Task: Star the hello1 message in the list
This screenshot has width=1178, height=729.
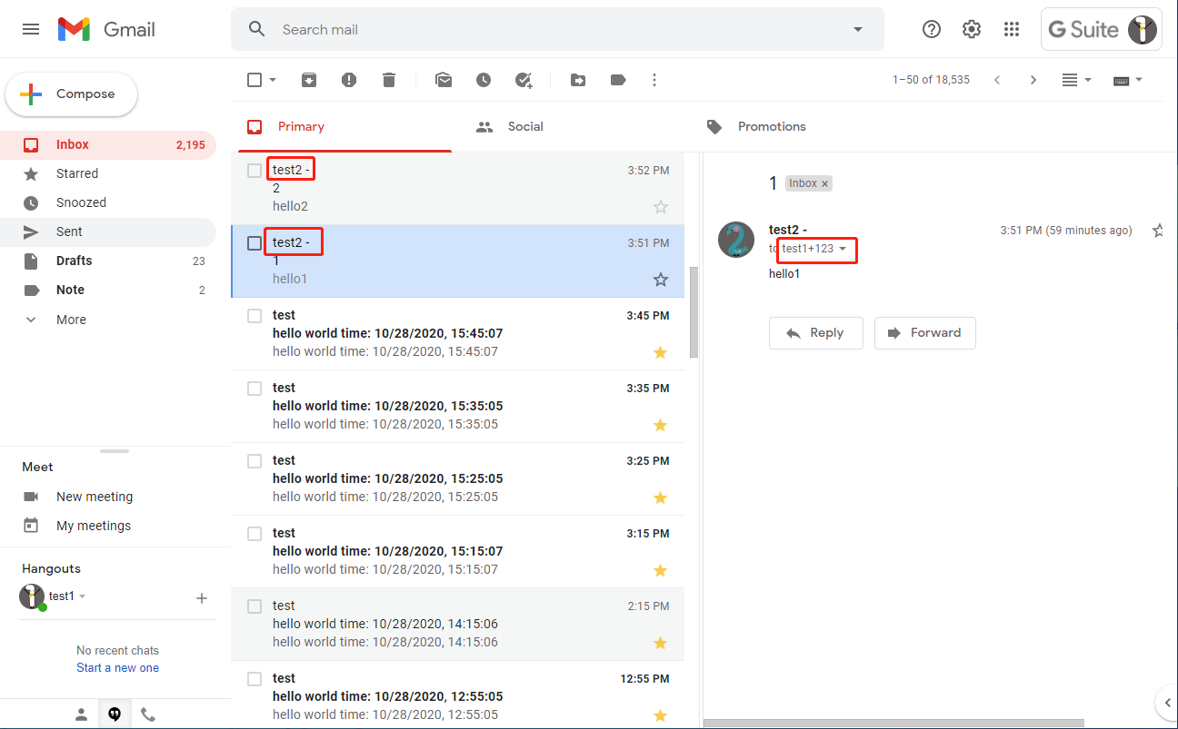Action: coord(661,280)
